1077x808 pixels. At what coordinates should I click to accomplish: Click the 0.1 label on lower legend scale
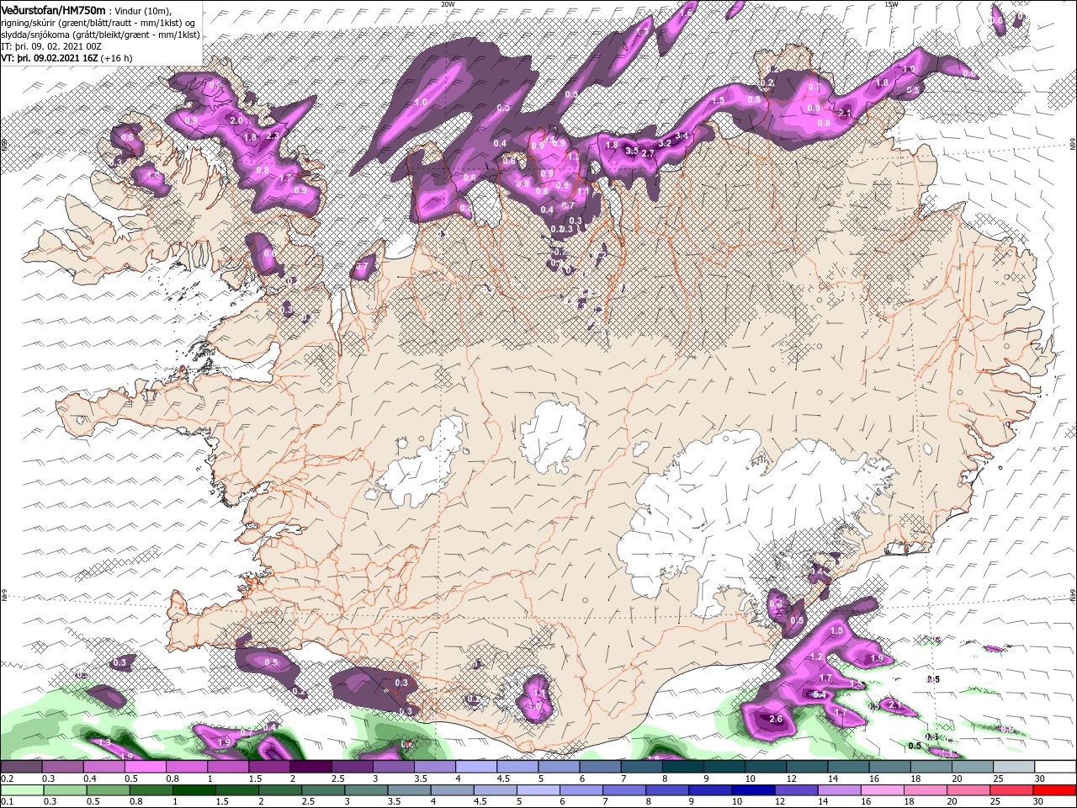(7, 801)
